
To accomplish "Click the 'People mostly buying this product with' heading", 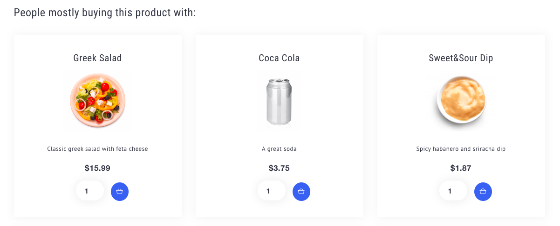I will click(105, 13).
